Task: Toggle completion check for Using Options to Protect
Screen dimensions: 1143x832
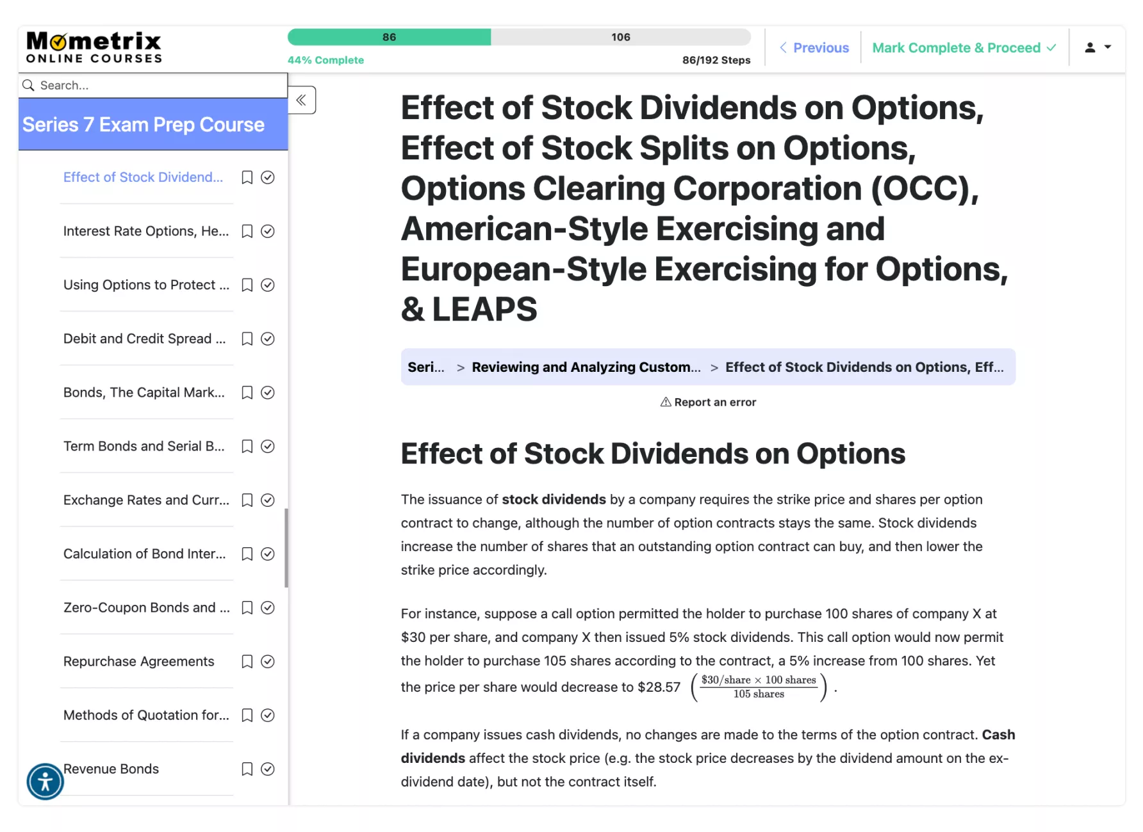Action: 268,285
